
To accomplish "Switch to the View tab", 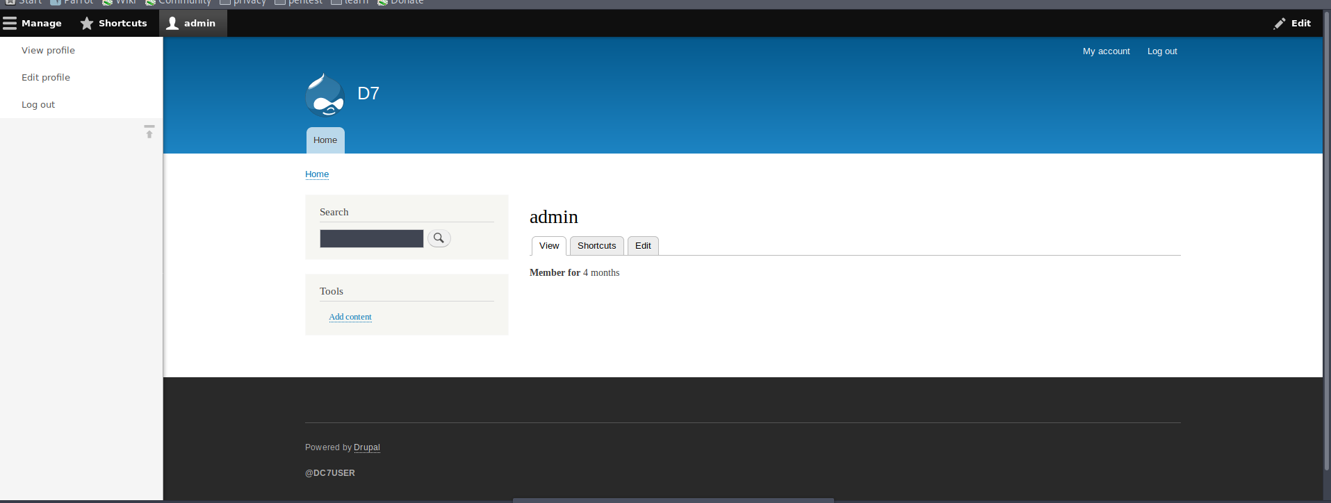I will click(549, 246).
